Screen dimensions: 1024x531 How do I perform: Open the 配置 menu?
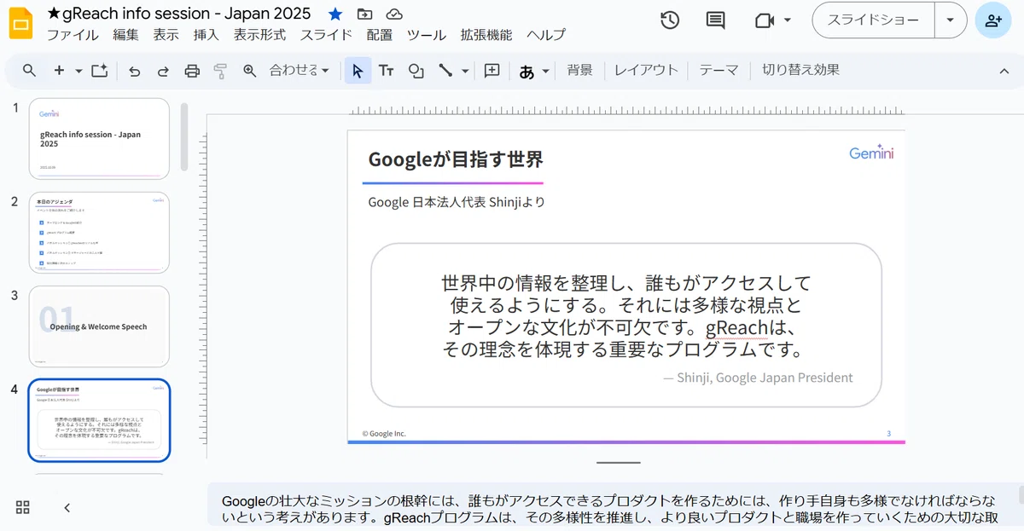(380, 35)
